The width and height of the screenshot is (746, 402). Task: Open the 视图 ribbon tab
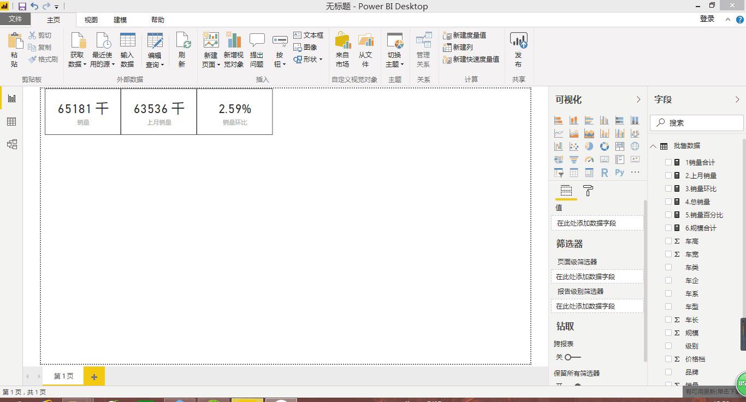click(91, 20)
